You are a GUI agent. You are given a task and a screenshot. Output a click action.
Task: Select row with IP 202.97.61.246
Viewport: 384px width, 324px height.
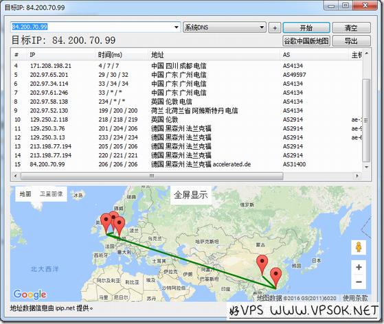pyautogui.click(x=187, y=93)
